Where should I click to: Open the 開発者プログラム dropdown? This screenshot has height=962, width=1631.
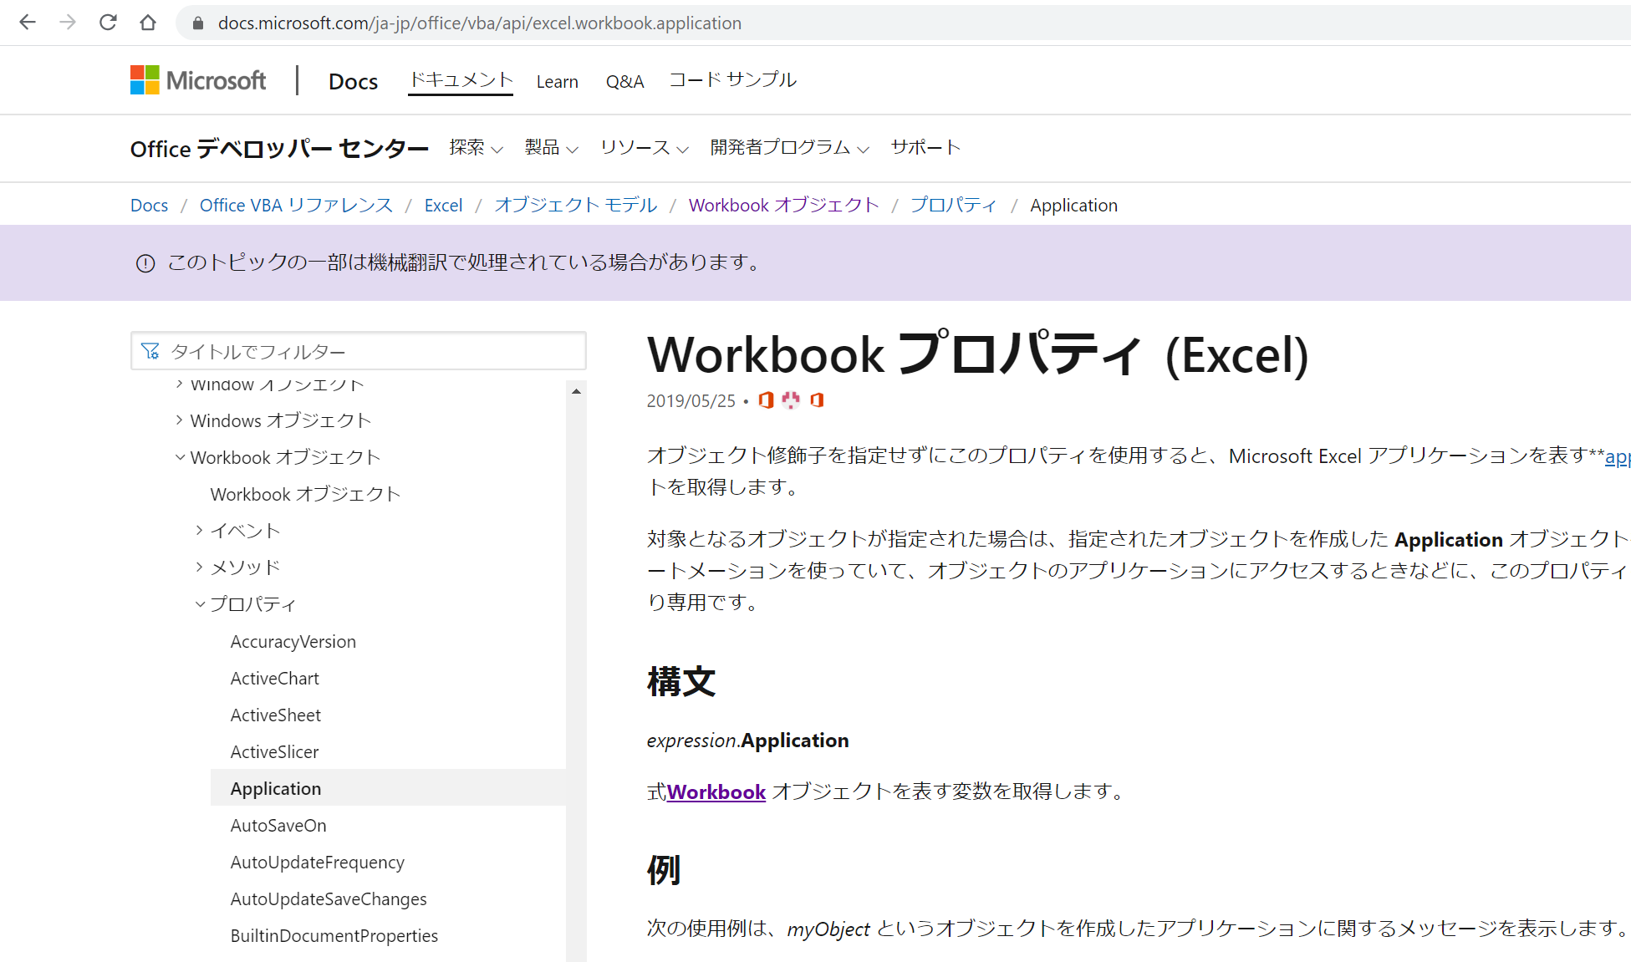point(789,148)
